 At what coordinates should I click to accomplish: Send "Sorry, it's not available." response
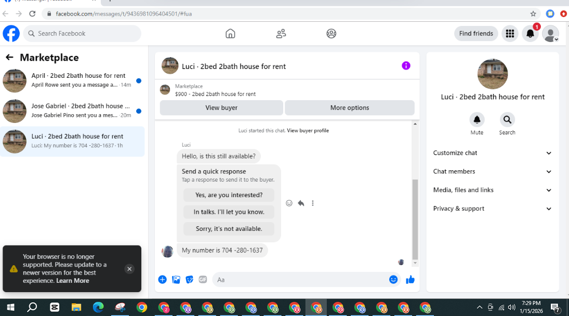(x=229, y=229)
